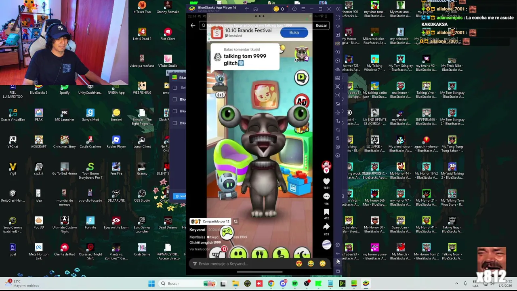Send the heart-eyes emoji reaction
Viewport: 517px width, 291px height.
tap(299, 264)
